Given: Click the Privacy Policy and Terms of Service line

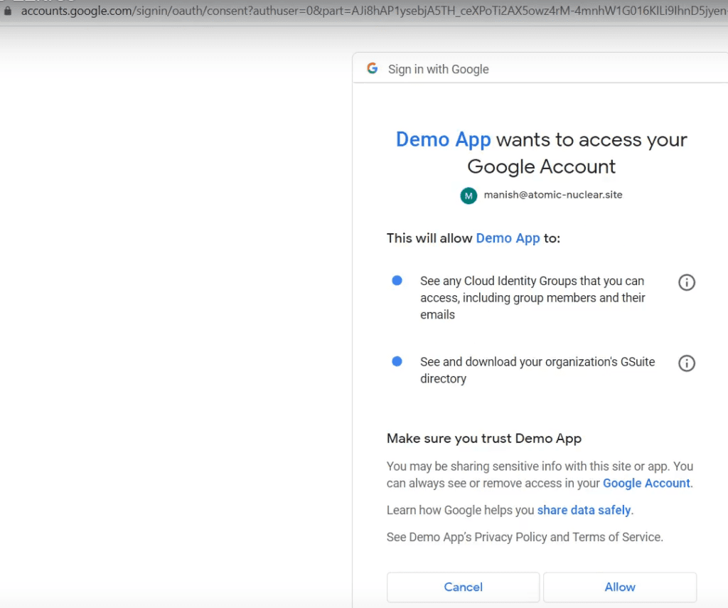Looking at the screenshot, I should pyautogui.click(x=525, y=538).
